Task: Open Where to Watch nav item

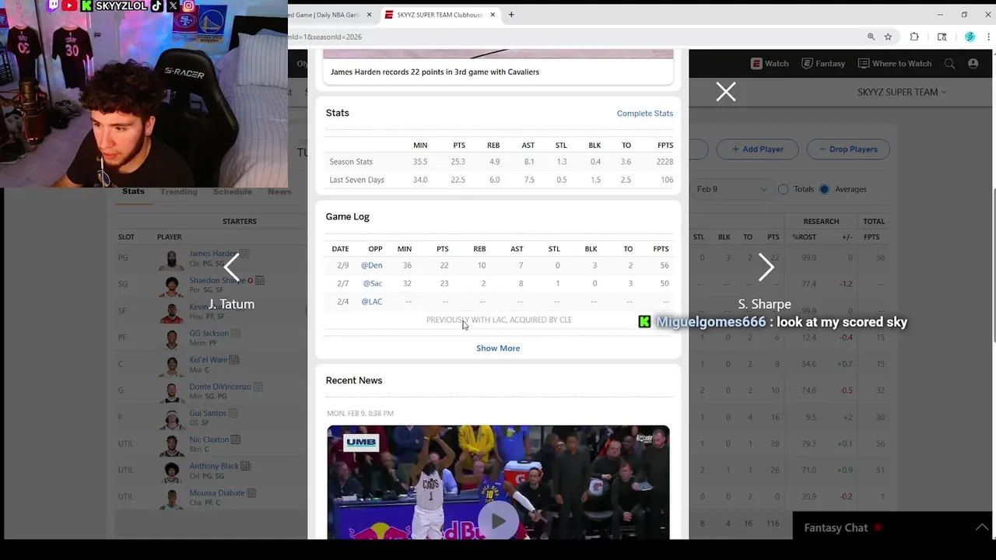Action: (895, 64)
